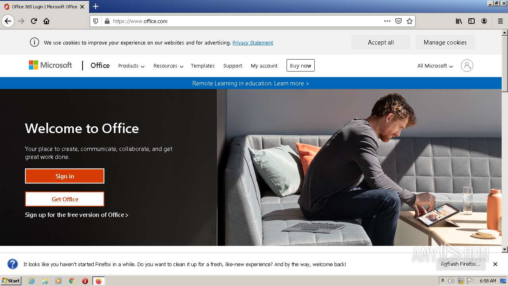Open the Privacy Statement link
508x286 pixels.
point(253,43)
